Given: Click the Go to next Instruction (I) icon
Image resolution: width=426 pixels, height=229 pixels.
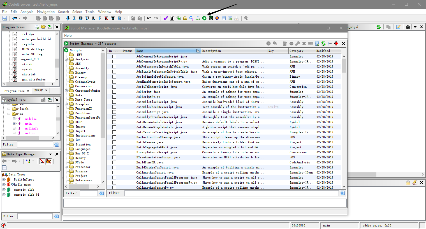Looking at the screenshot, I should pos(74,18).
